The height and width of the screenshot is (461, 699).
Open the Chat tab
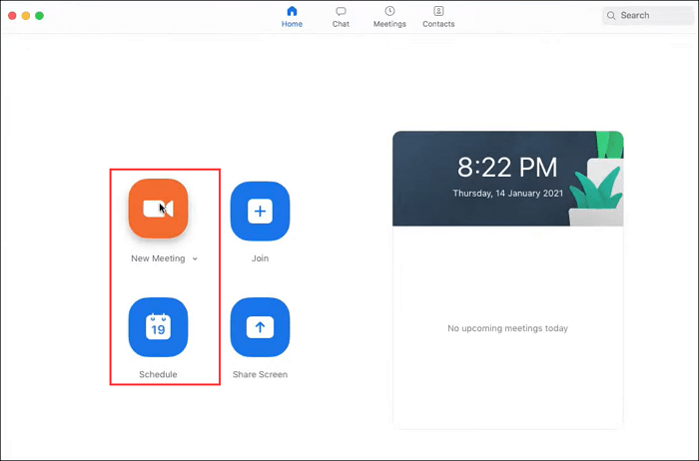point(341,16)
